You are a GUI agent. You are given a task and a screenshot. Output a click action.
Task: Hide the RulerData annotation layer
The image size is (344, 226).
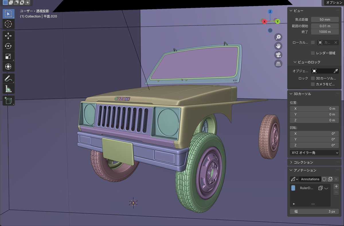click(x=326, y=188)
